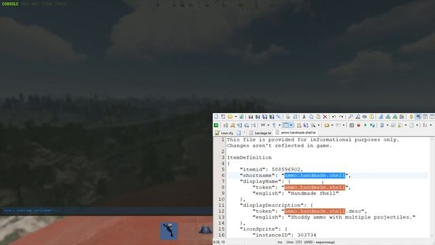
Task: Paste using the clipboard toolbar icon
Action: [x=318, y=116]
